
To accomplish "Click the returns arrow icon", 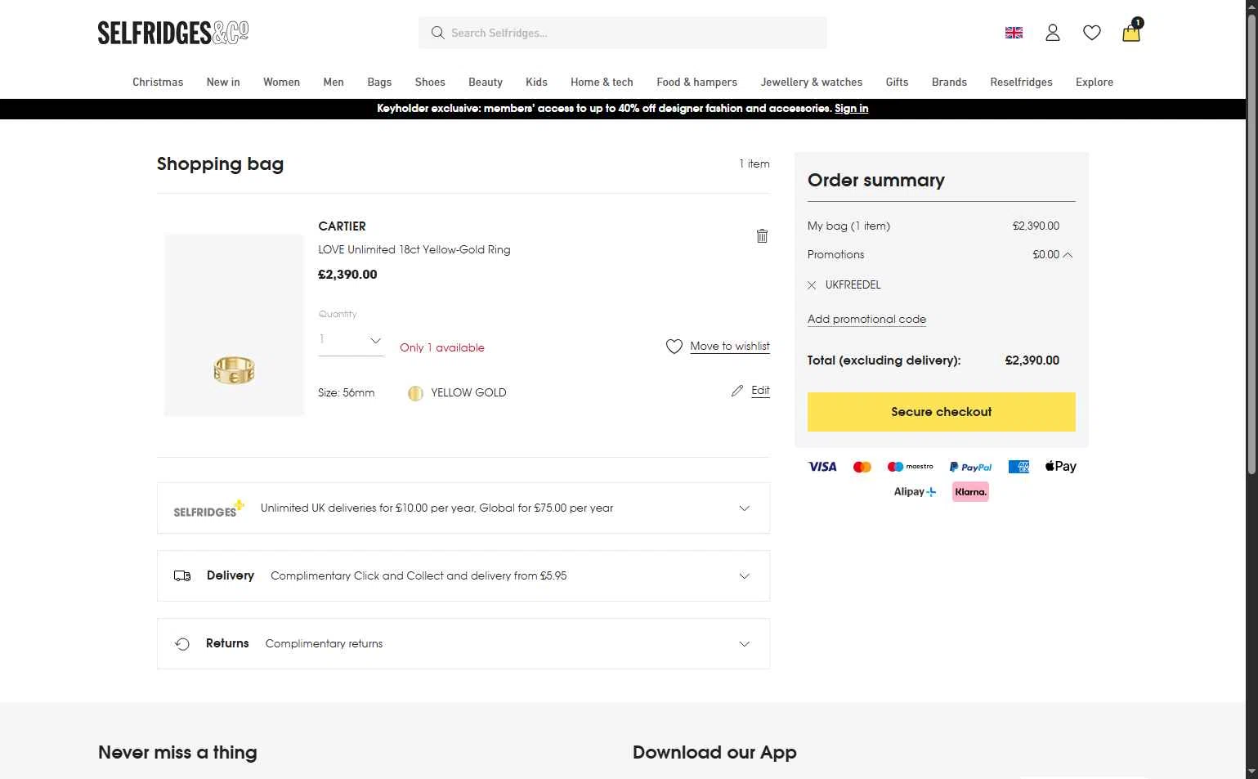I will (x=182, y=644).
